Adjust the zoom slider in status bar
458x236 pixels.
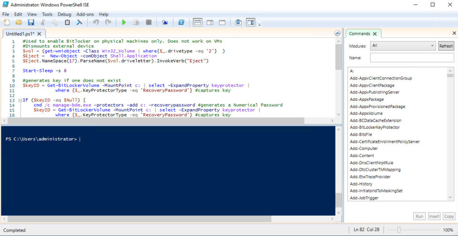click(x=399, y=230)
